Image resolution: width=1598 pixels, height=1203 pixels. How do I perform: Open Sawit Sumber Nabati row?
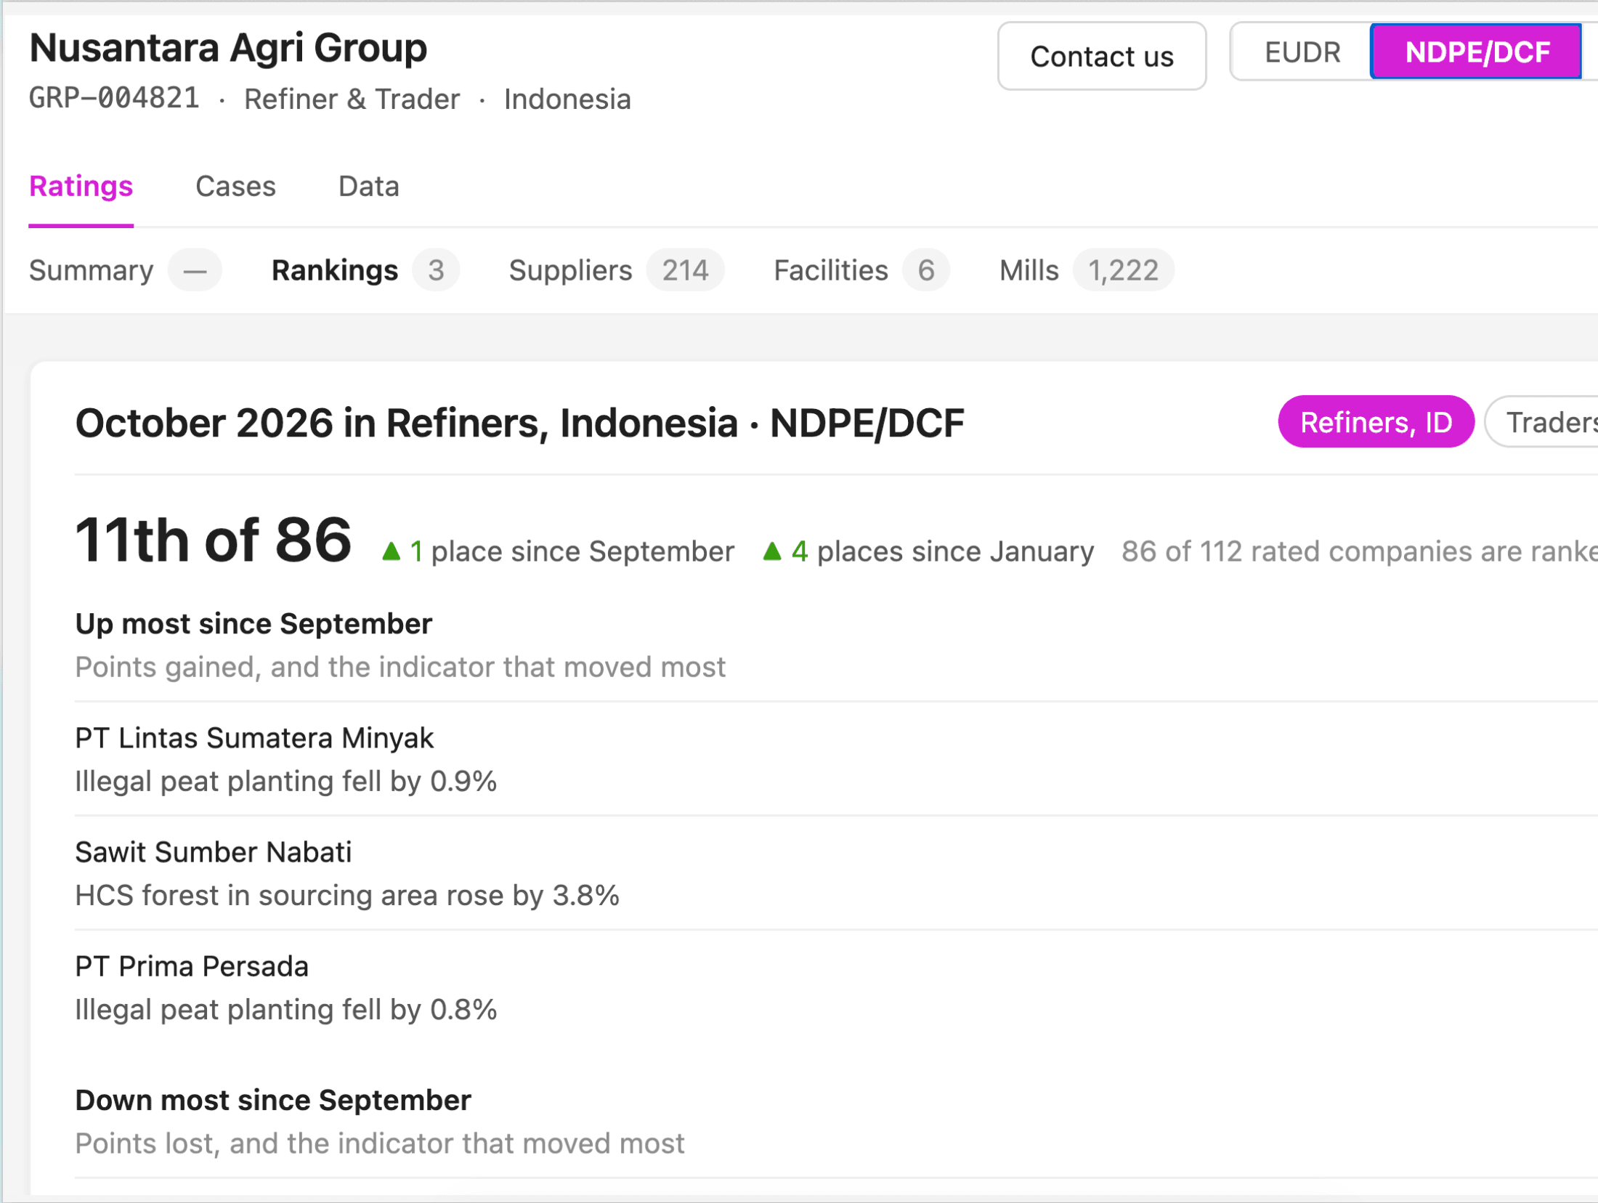tap(835, 873)
